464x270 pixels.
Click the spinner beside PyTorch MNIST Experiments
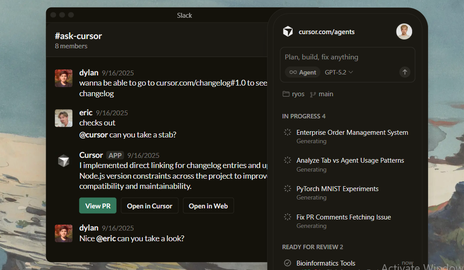point(287,188)
